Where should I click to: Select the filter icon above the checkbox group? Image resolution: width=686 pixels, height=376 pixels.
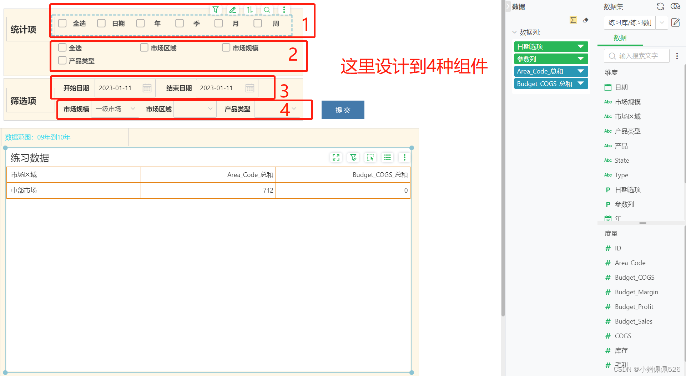[x=216, y=10]
